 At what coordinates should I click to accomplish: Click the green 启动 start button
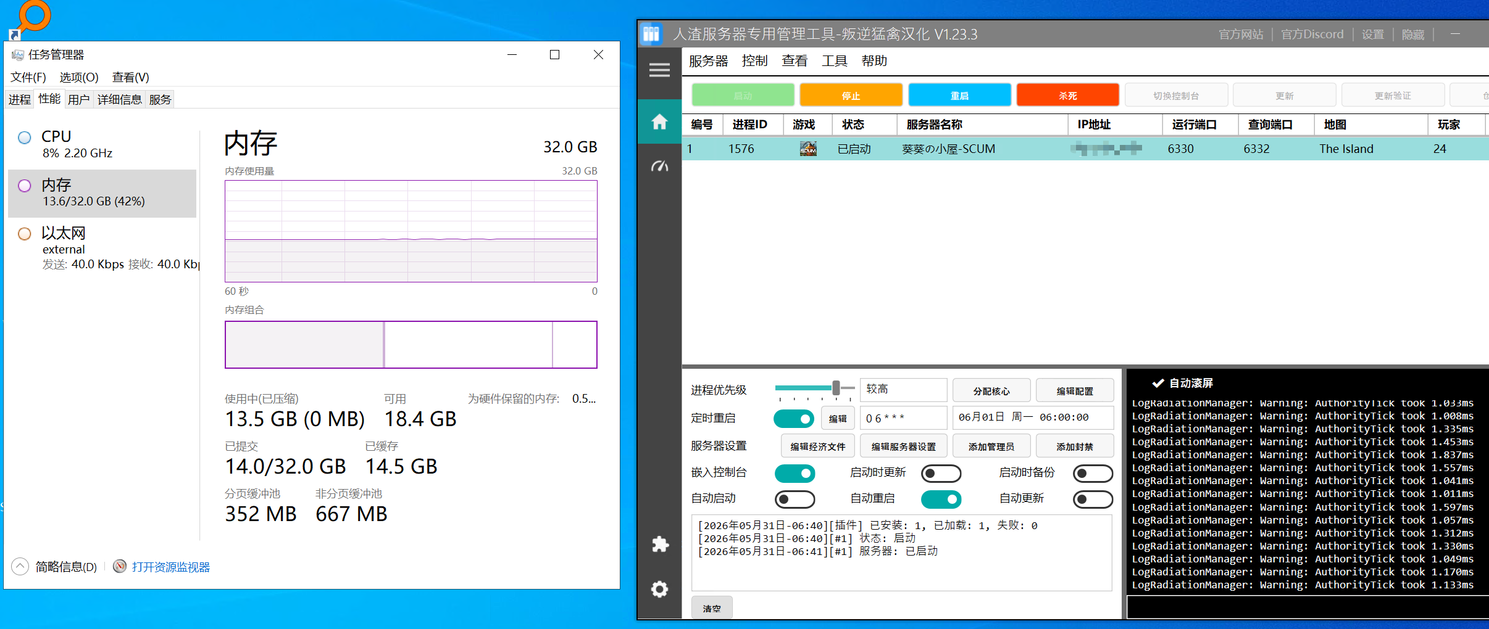(743, 95)
